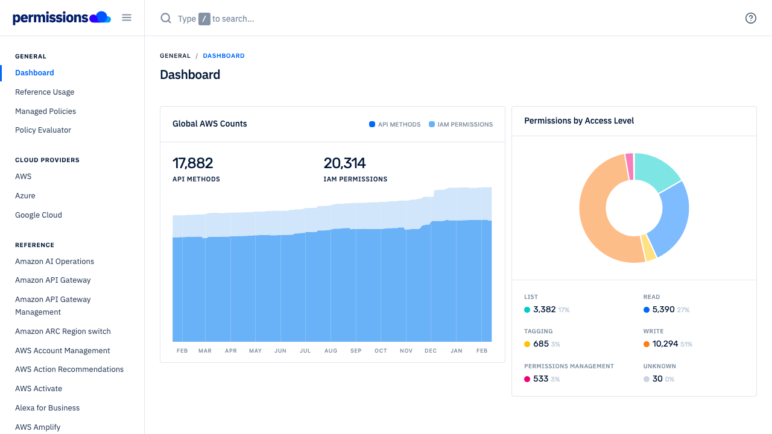Open Amazon API Gateway Management reference
772x434 pixels.
point(53,306)
